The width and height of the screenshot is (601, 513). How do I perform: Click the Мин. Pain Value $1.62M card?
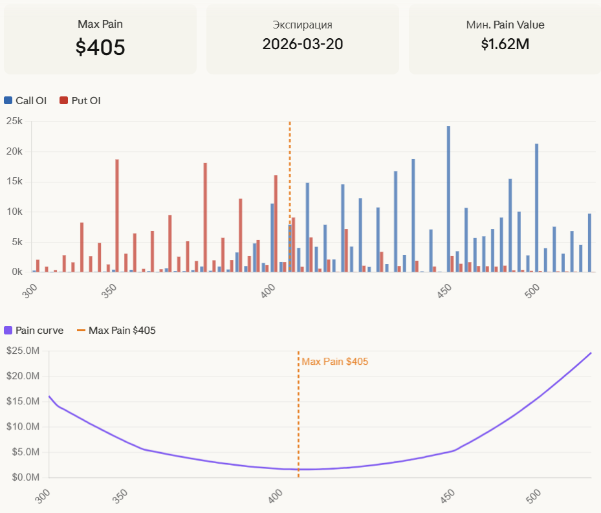[505, 39]
